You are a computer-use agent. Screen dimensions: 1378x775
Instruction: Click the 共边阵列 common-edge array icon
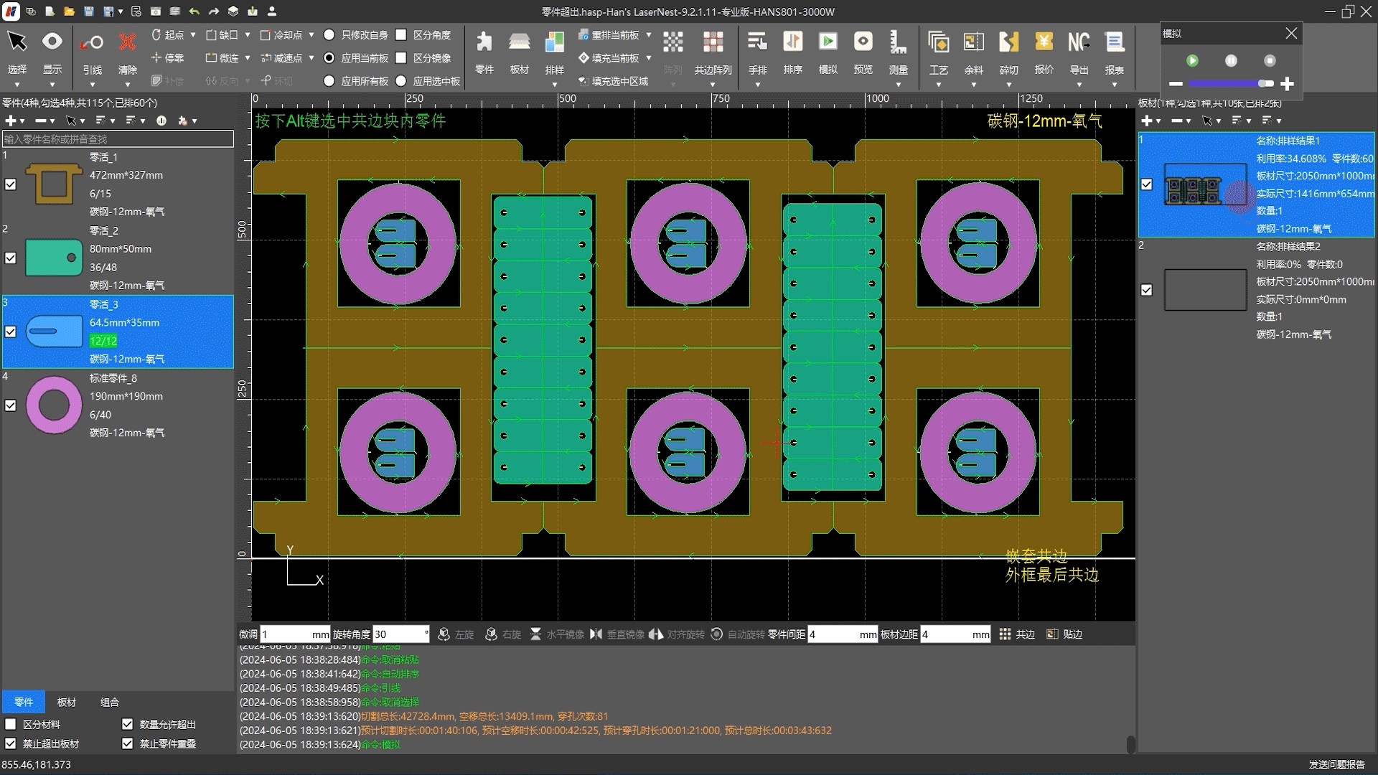[713, 43]
